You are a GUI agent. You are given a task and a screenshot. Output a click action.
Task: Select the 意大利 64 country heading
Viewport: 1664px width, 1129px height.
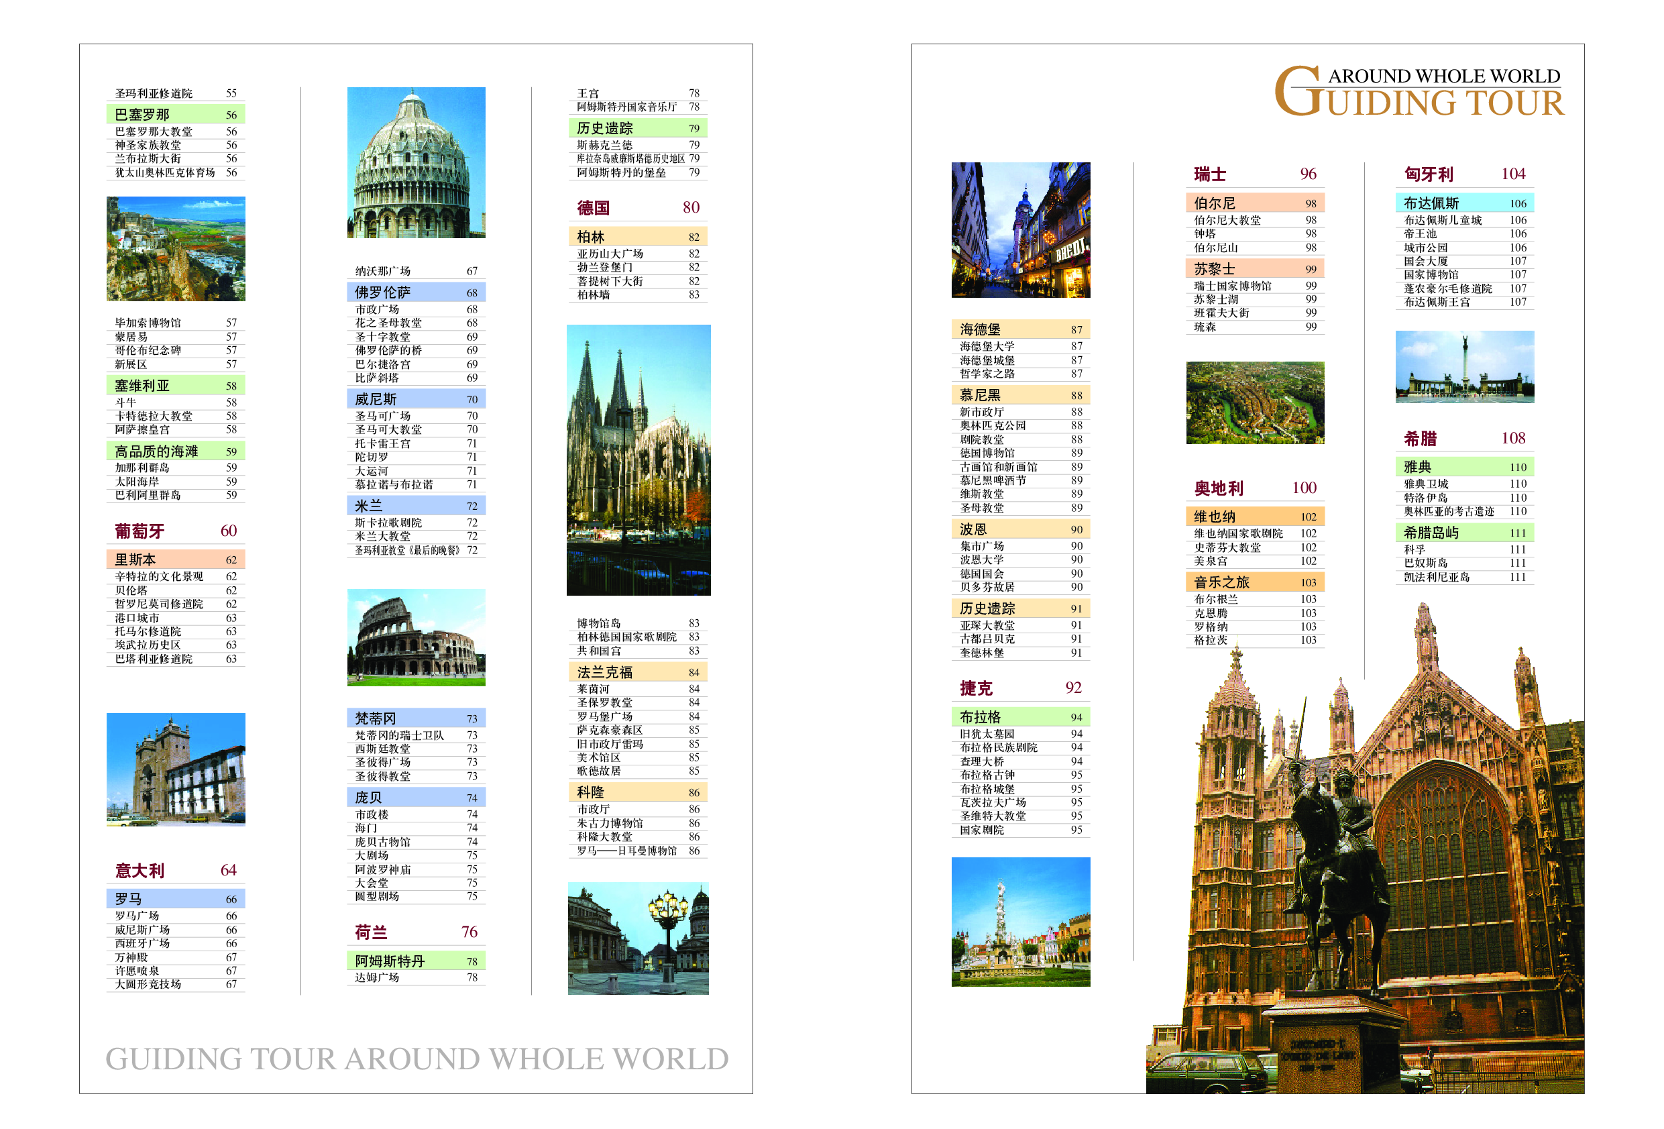(x=176, y=870)
